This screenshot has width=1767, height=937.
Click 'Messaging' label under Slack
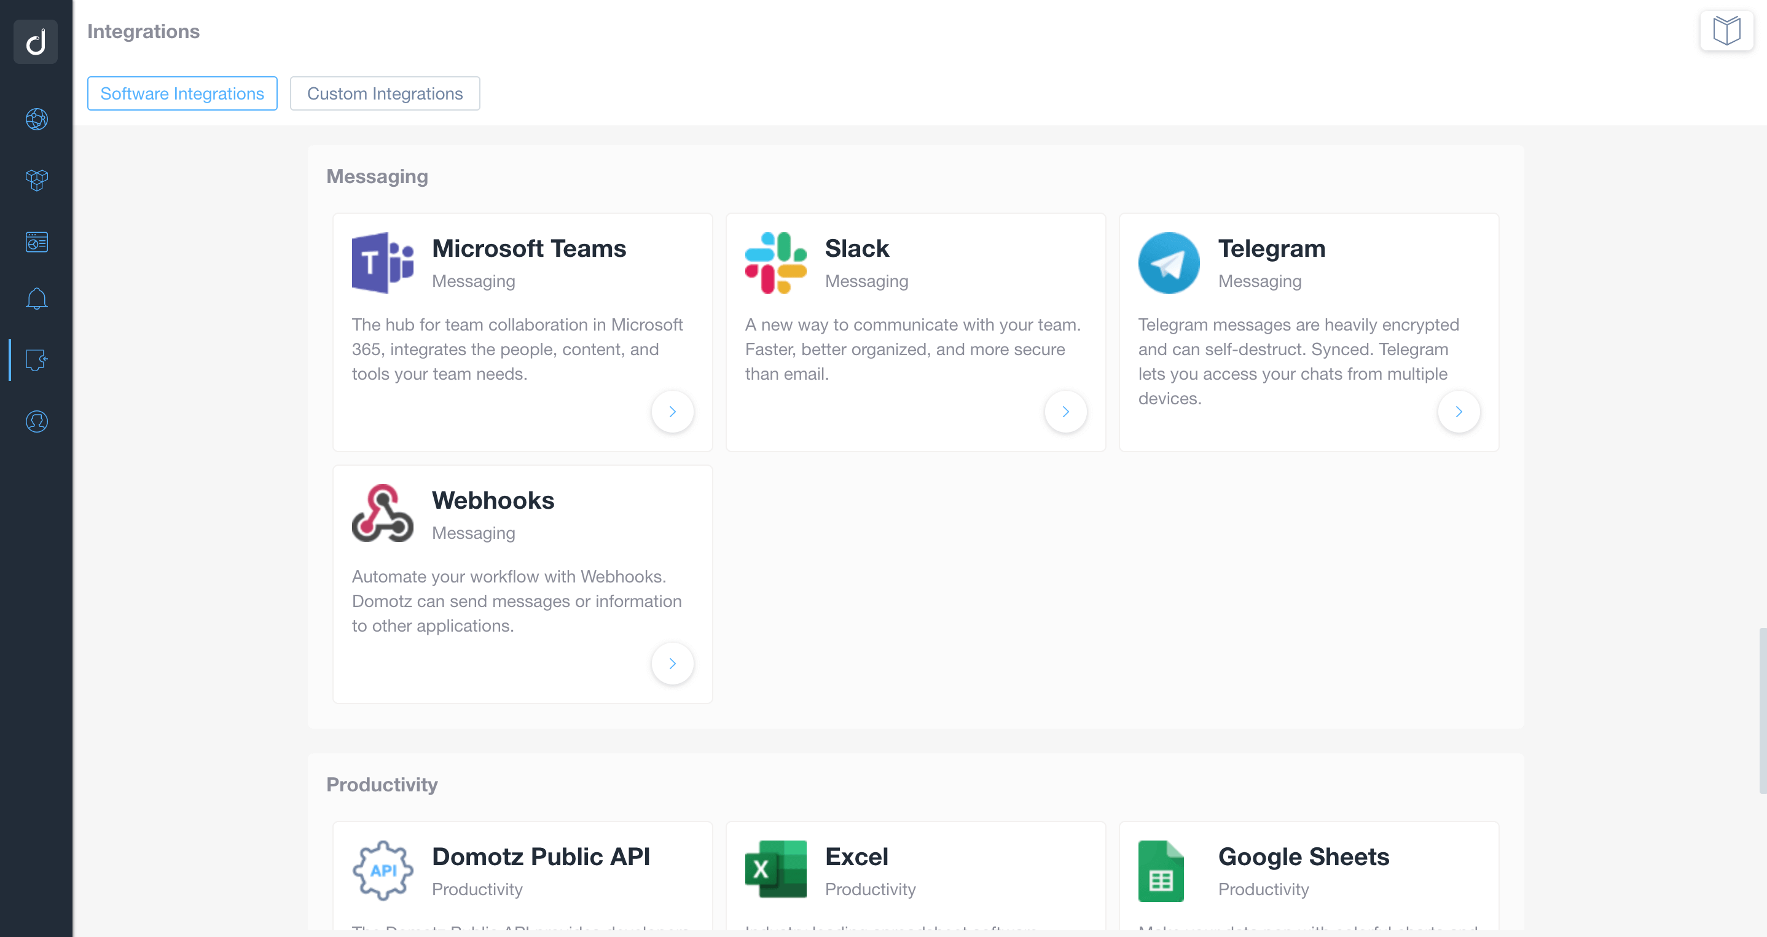pos(866,281)
